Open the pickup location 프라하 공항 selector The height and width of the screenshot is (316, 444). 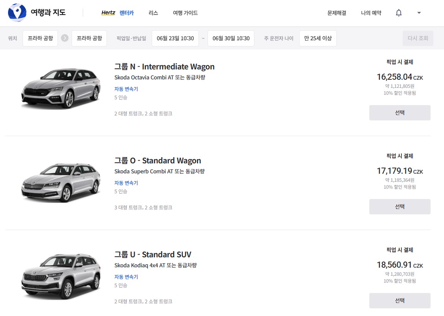40,38
